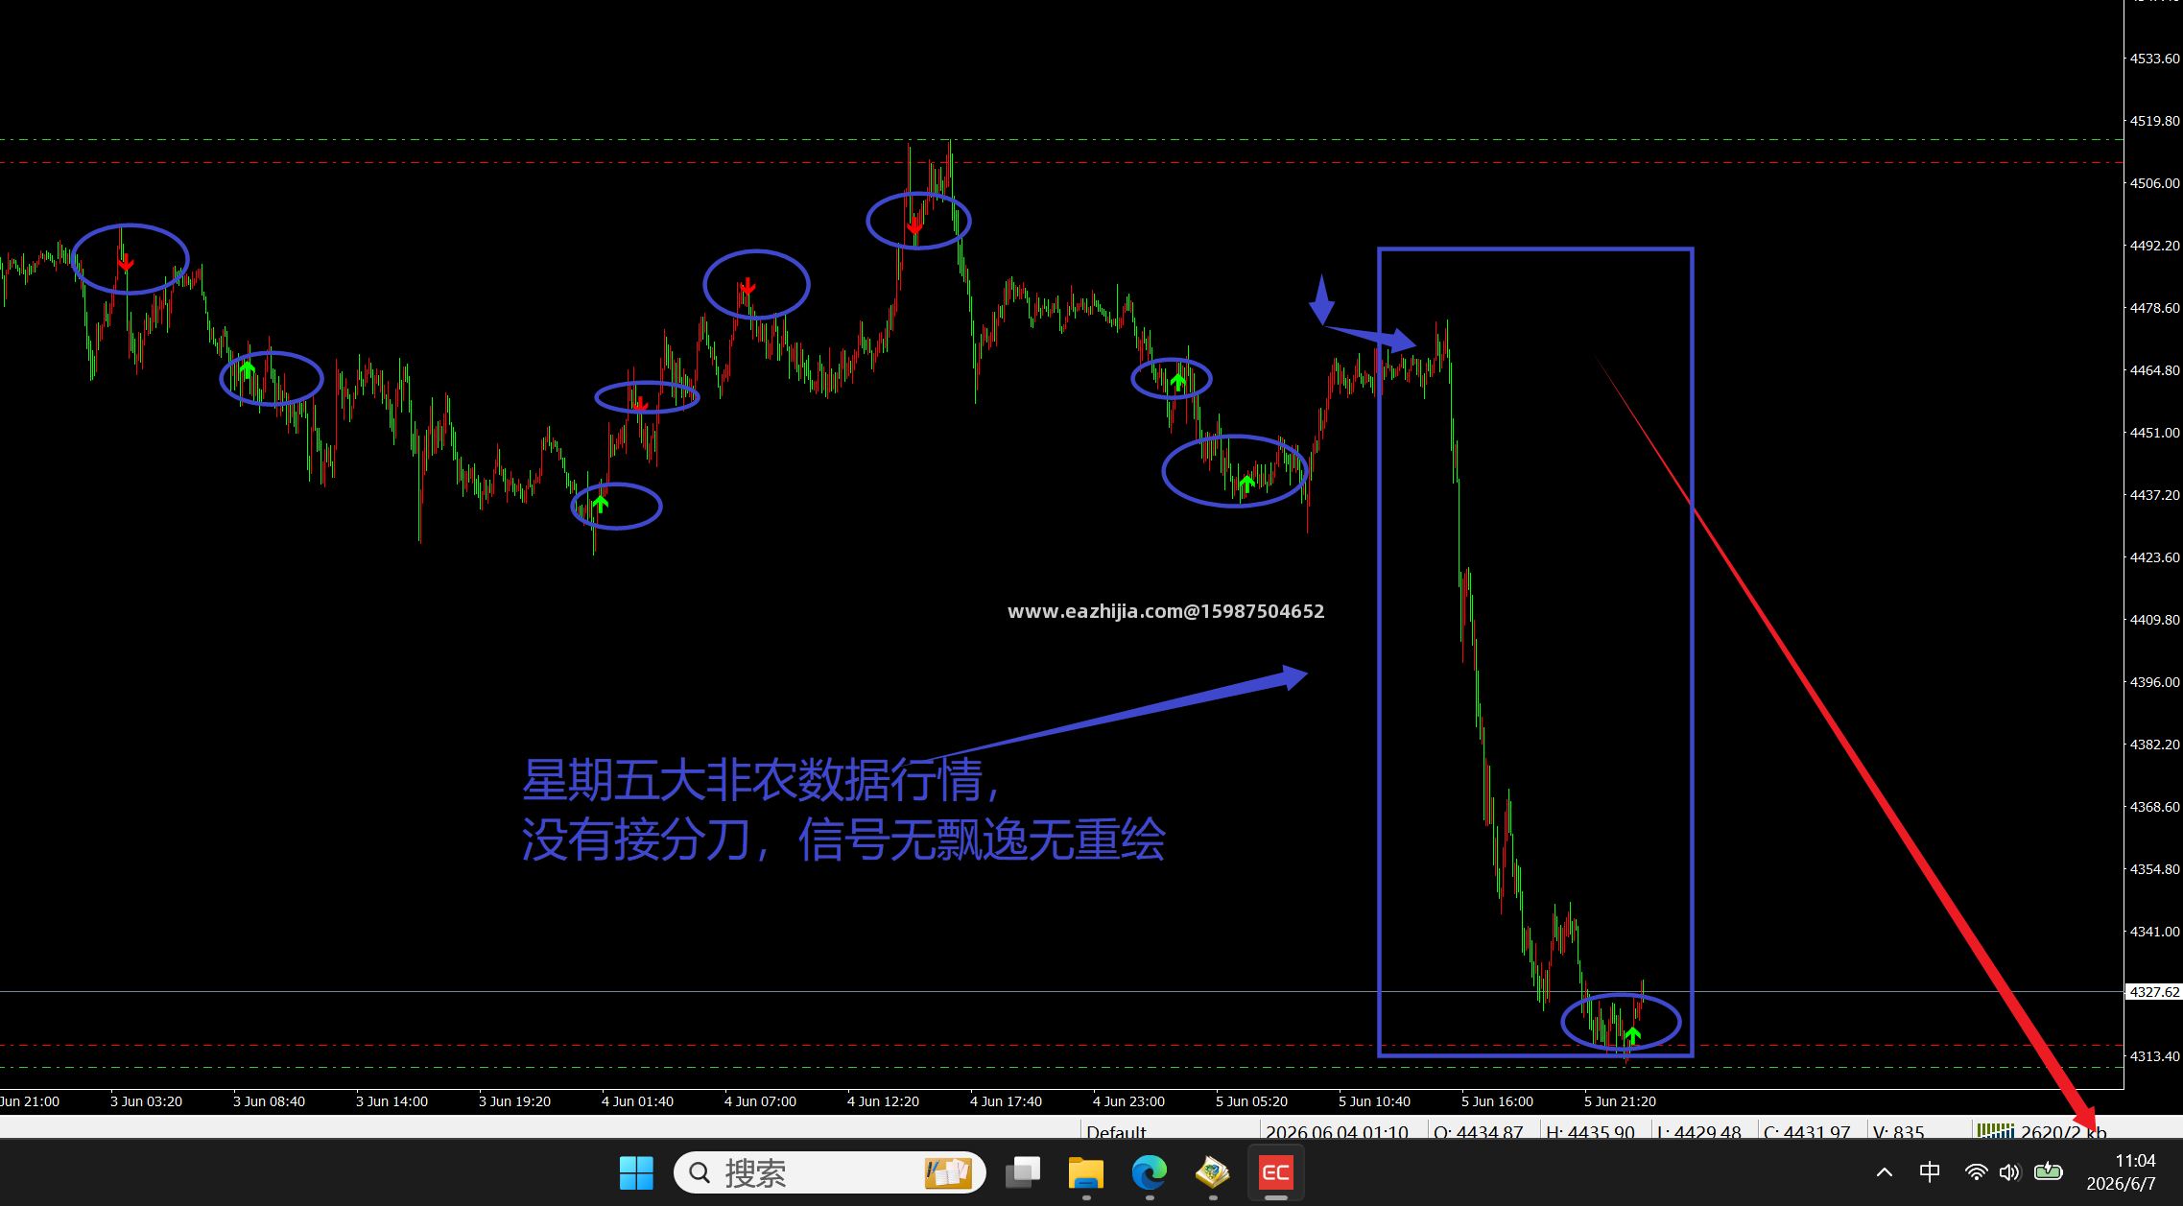Screen dimensions: 2183x1206
Task: Click the 3 Jun 03:20 time label
Action: point(146,1101)
